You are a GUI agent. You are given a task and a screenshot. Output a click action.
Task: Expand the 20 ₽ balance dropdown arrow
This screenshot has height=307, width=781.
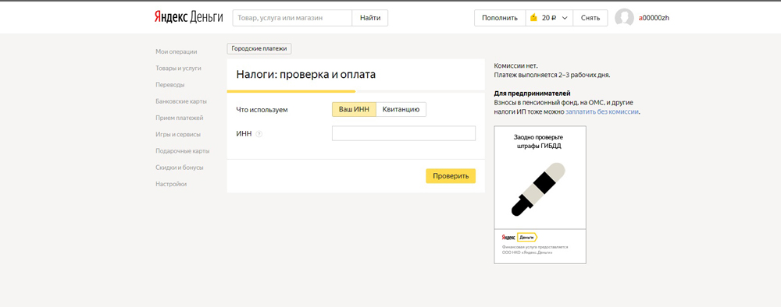click(565, 18)
